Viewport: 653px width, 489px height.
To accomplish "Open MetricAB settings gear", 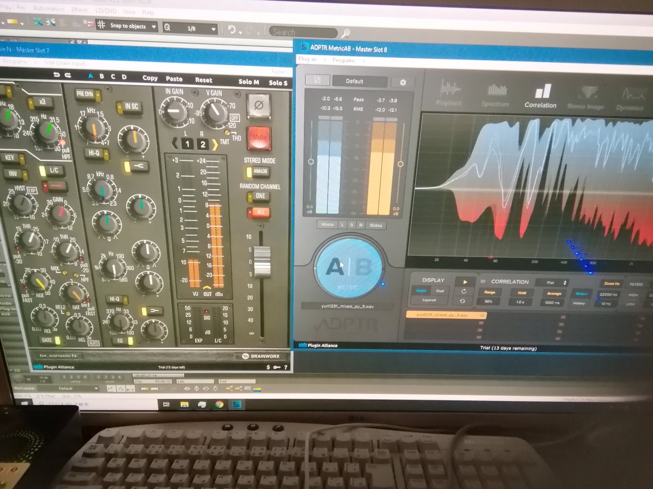I will 403,83.
